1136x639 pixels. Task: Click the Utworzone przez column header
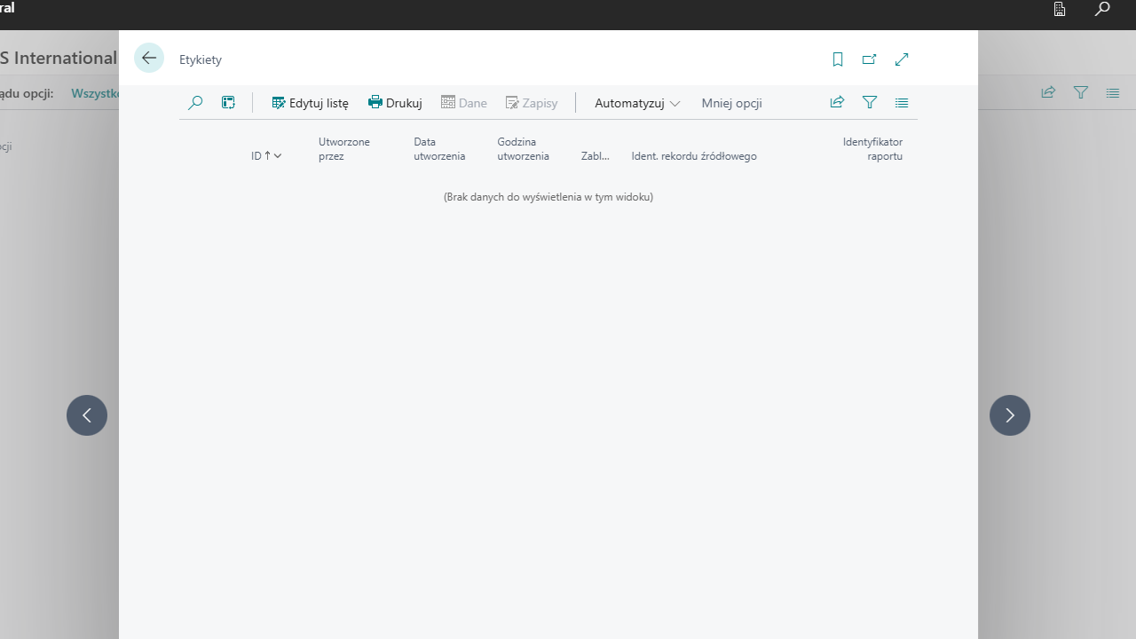point(344,149)
